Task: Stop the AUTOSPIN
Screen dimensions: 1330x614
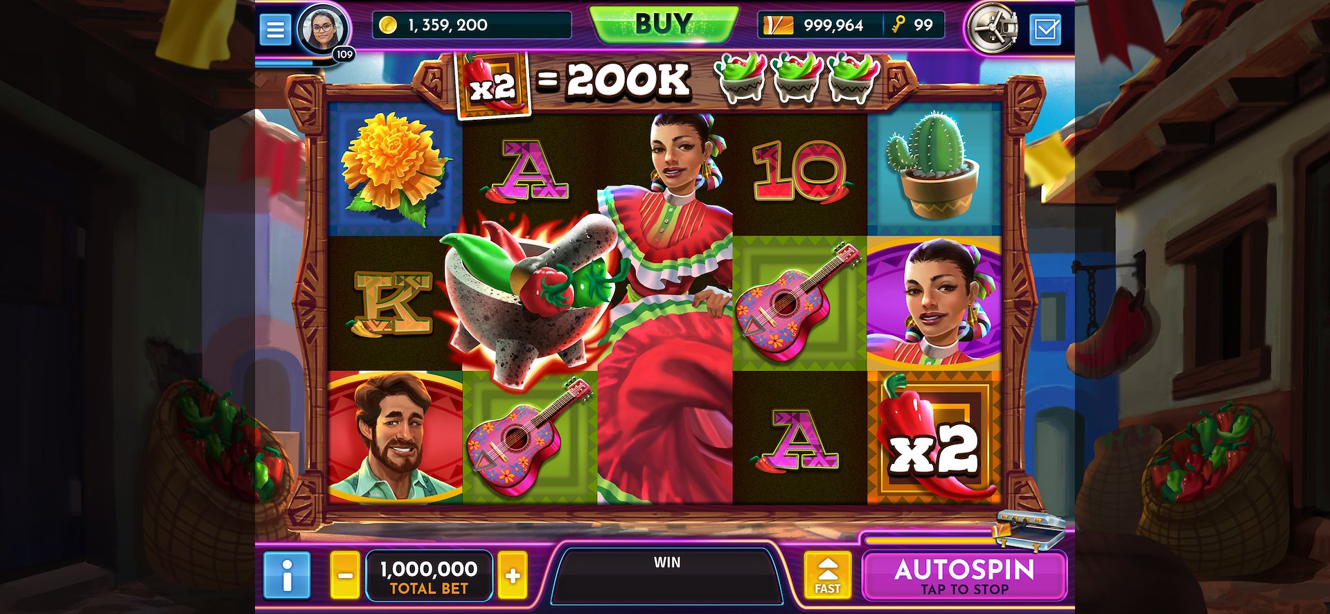Action: (x=964, y=576)
